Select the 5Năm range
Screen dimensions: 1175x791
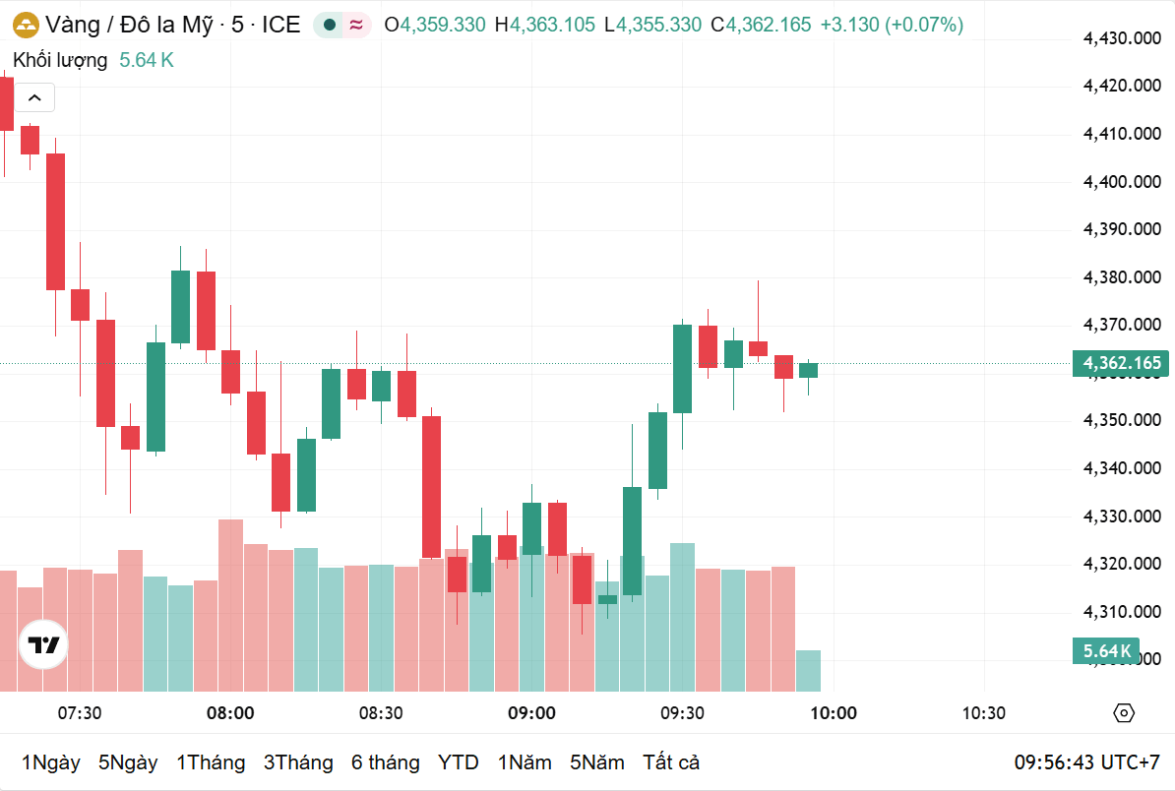pos(597,762)
